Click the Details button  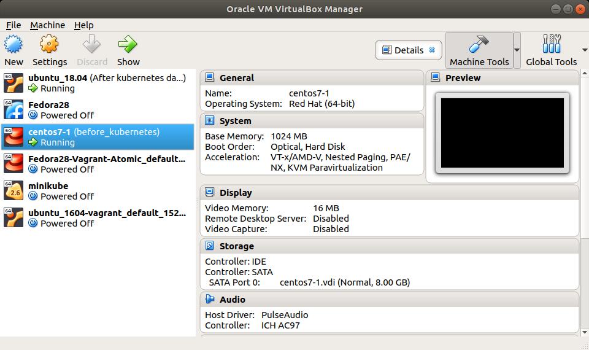click(409, 50)
